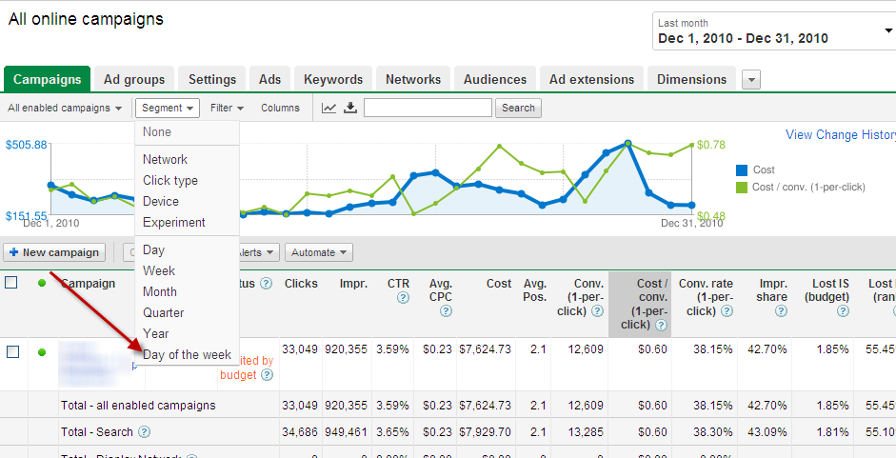Click the green Cost / conv. legend swatch
Viewport: 896px width, 458px height.
pyautogui.click(x=742, y=187)
